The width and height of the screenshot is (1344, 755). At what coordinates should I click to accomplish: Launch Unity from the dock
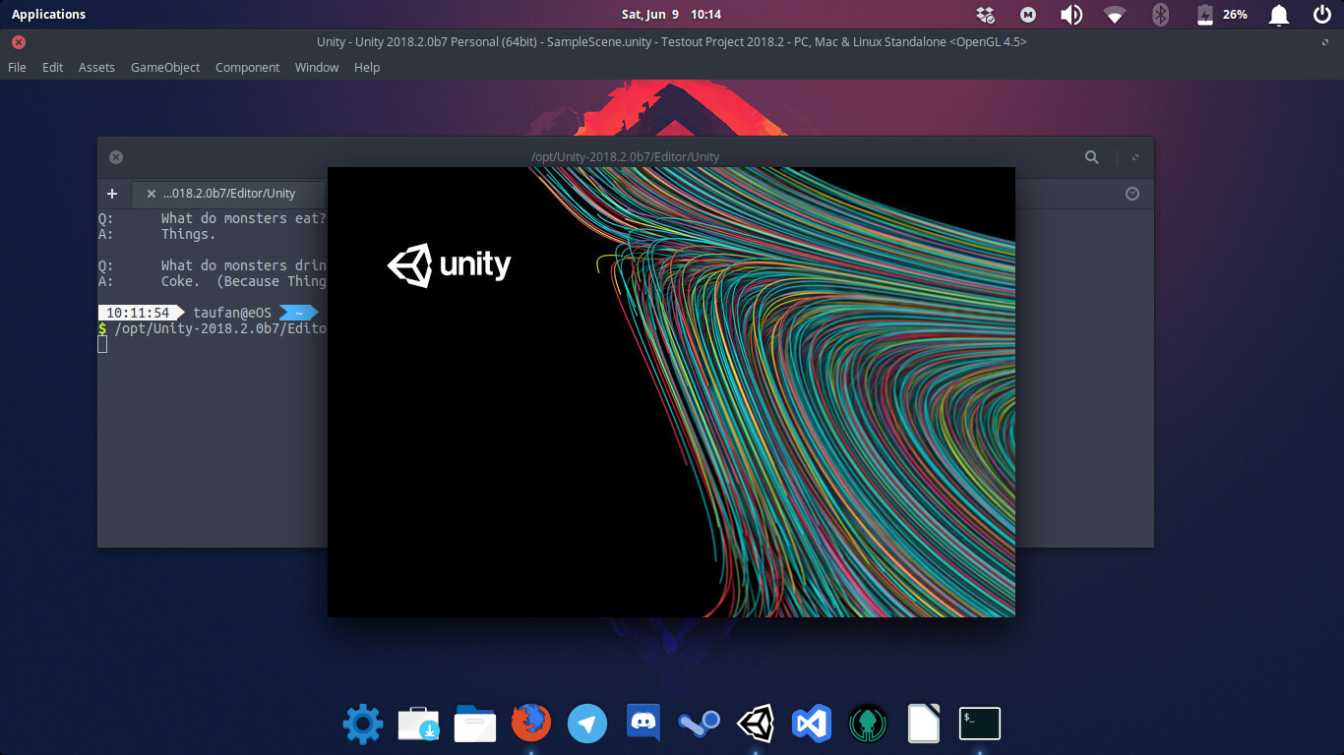tap(757, 724)
